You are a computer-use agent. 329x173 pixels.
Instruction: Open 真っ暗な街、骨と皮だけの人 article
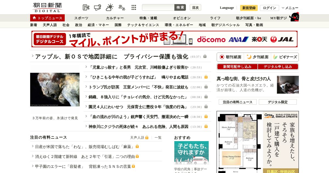(244, 79)
